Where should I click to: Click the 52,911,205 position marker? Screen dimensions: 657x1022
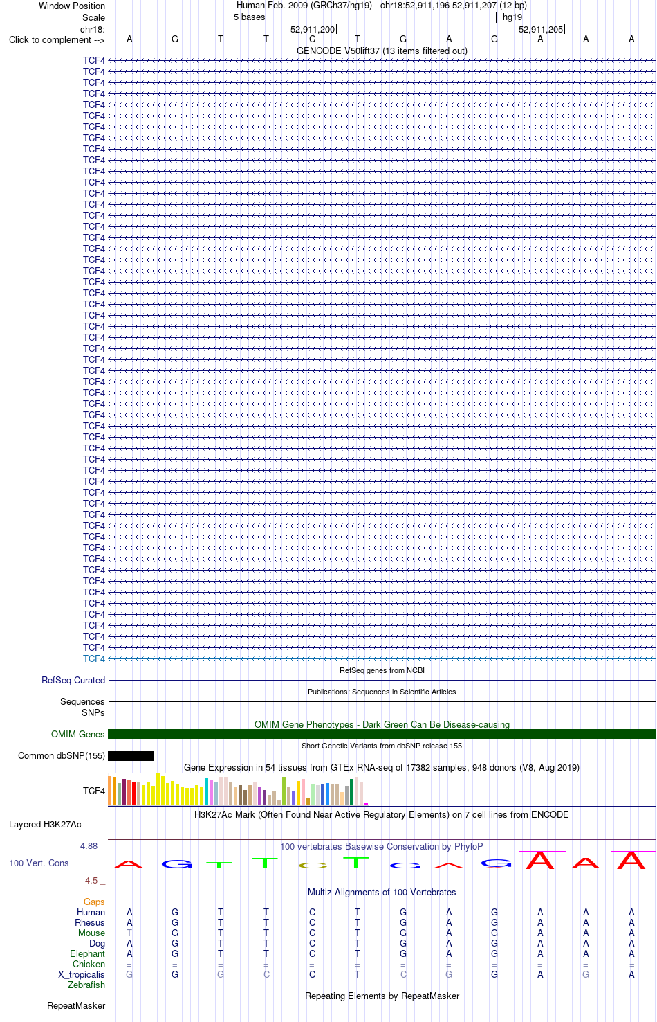[541, 29]
